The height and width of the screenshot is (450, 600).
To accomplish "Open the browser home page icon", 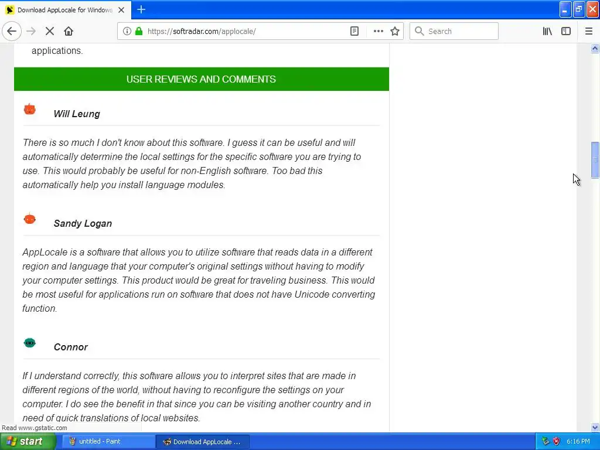I will tap(69, 31).
